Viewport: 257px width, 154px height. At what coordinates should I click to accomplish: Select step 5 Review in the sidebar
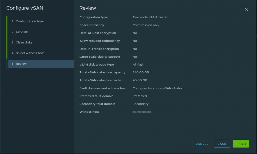tap(21, 64)
